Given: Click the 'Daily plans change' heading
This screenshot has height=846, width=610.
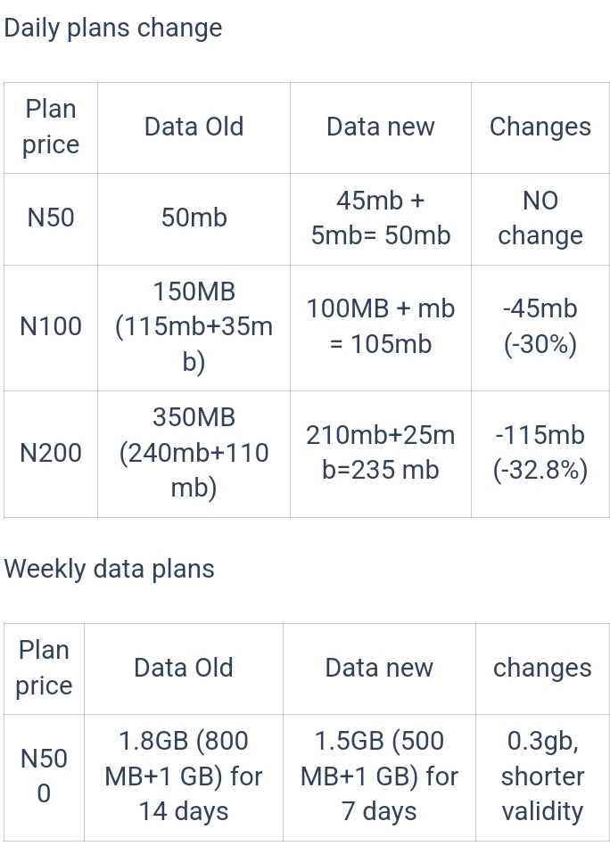Looking at the screenshot, I should pyautogui.click(x=113, y=28).
